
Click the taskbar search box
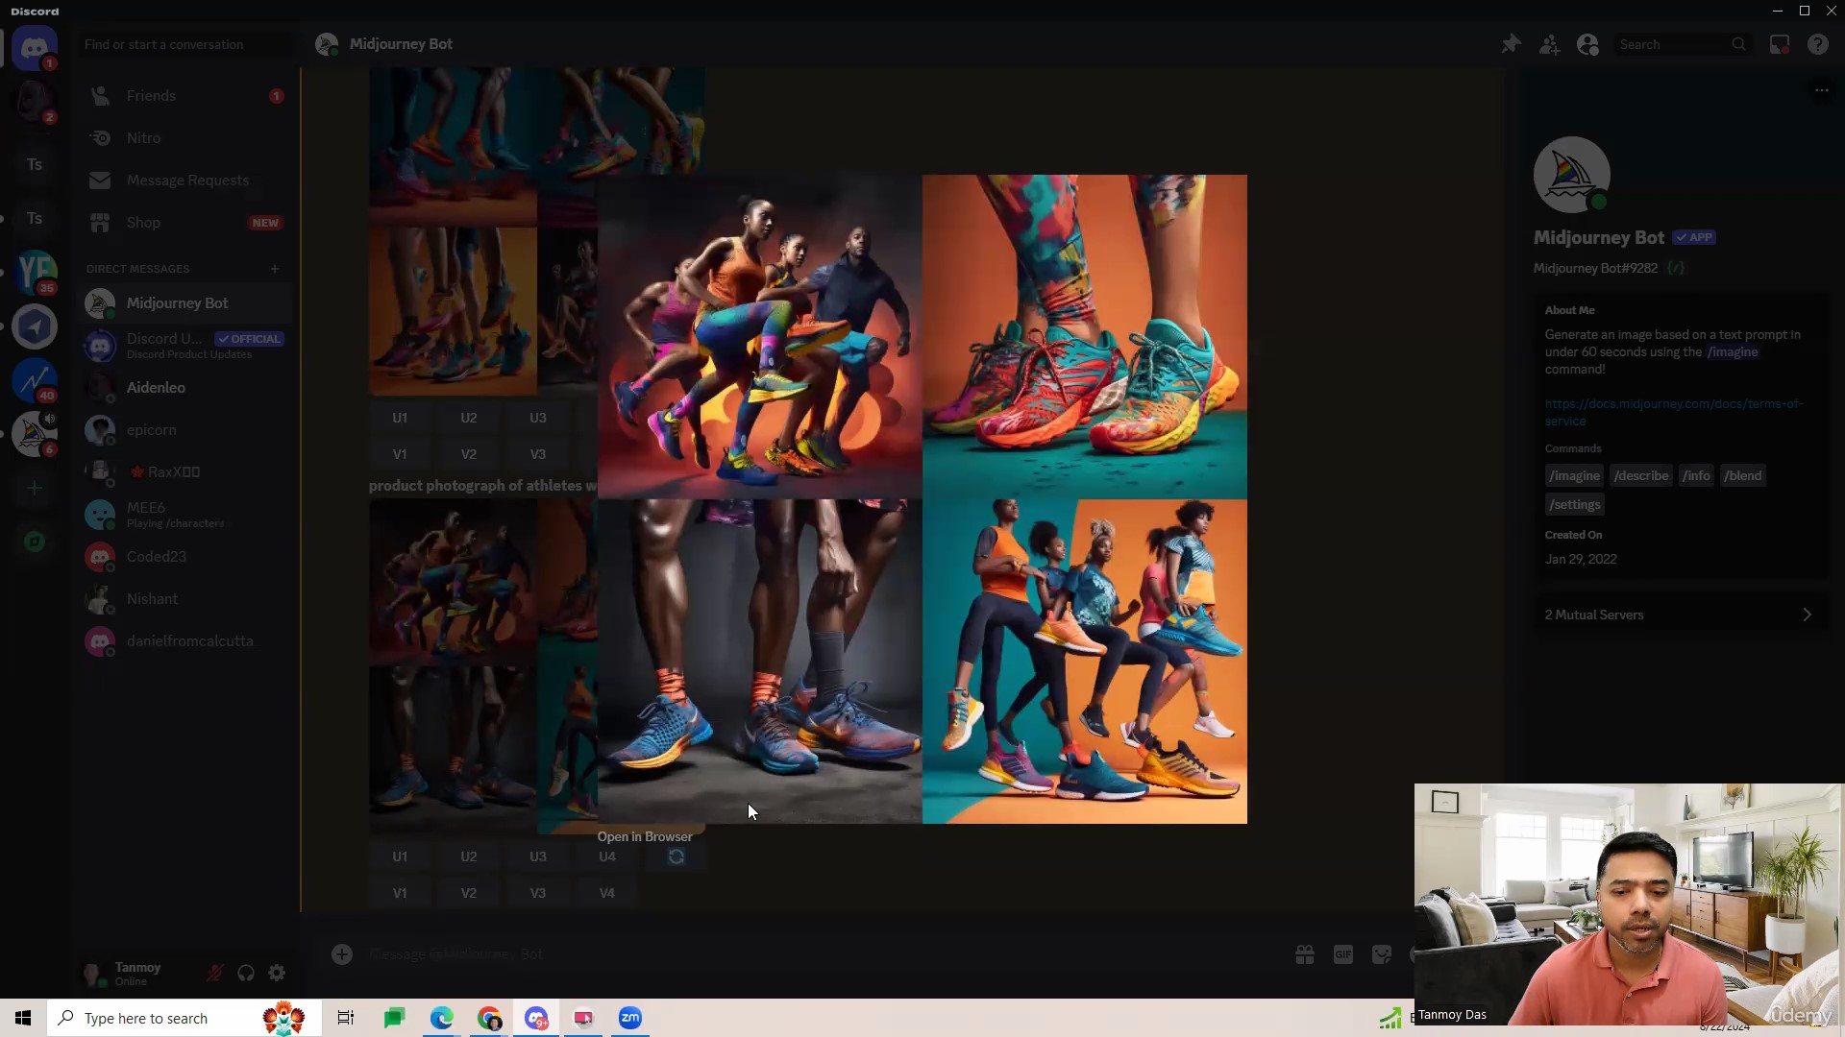click(184, 1018)
